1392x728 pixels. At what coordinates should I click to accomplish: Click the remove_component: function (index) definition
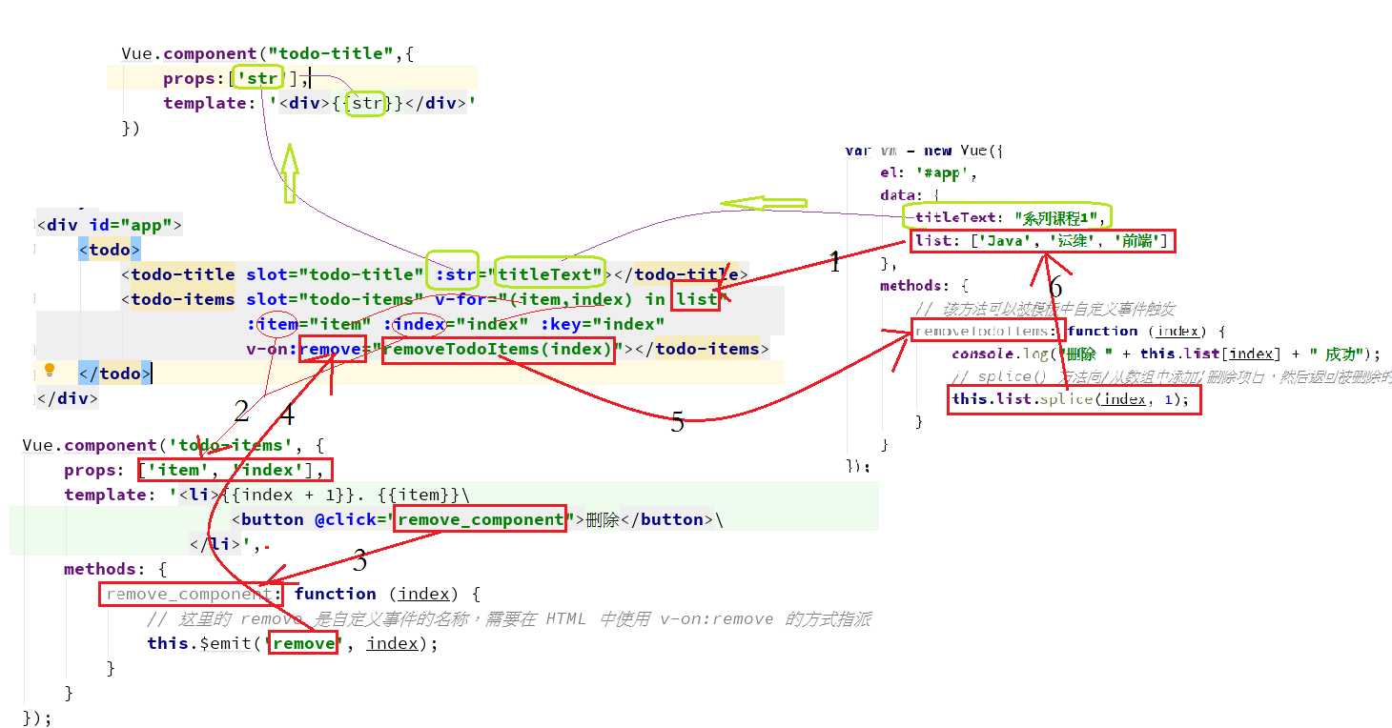pyautogui.click(x=294, y=594)
